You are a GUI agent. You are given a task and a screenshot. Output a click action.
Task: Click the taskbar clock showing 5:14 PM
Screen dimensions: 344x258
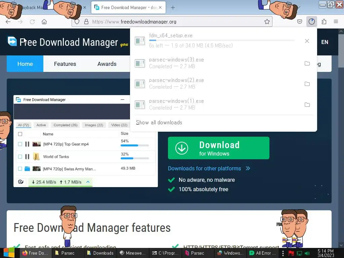326,253
